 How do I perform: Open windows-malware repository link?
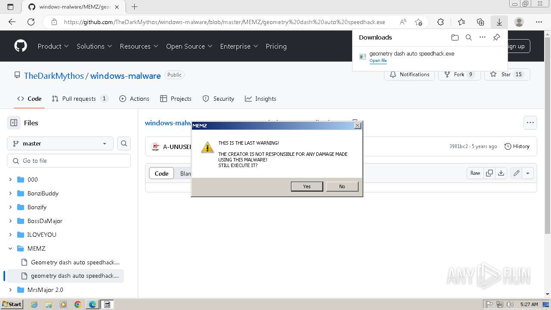(125, 76)
